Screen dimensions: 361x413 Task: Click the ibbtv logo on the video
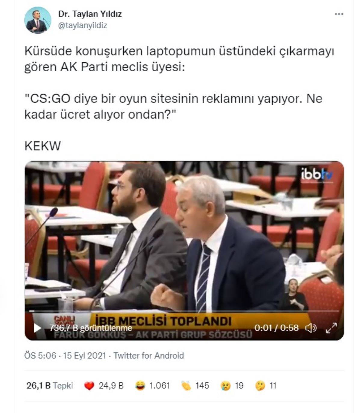(x=317, y=174)
